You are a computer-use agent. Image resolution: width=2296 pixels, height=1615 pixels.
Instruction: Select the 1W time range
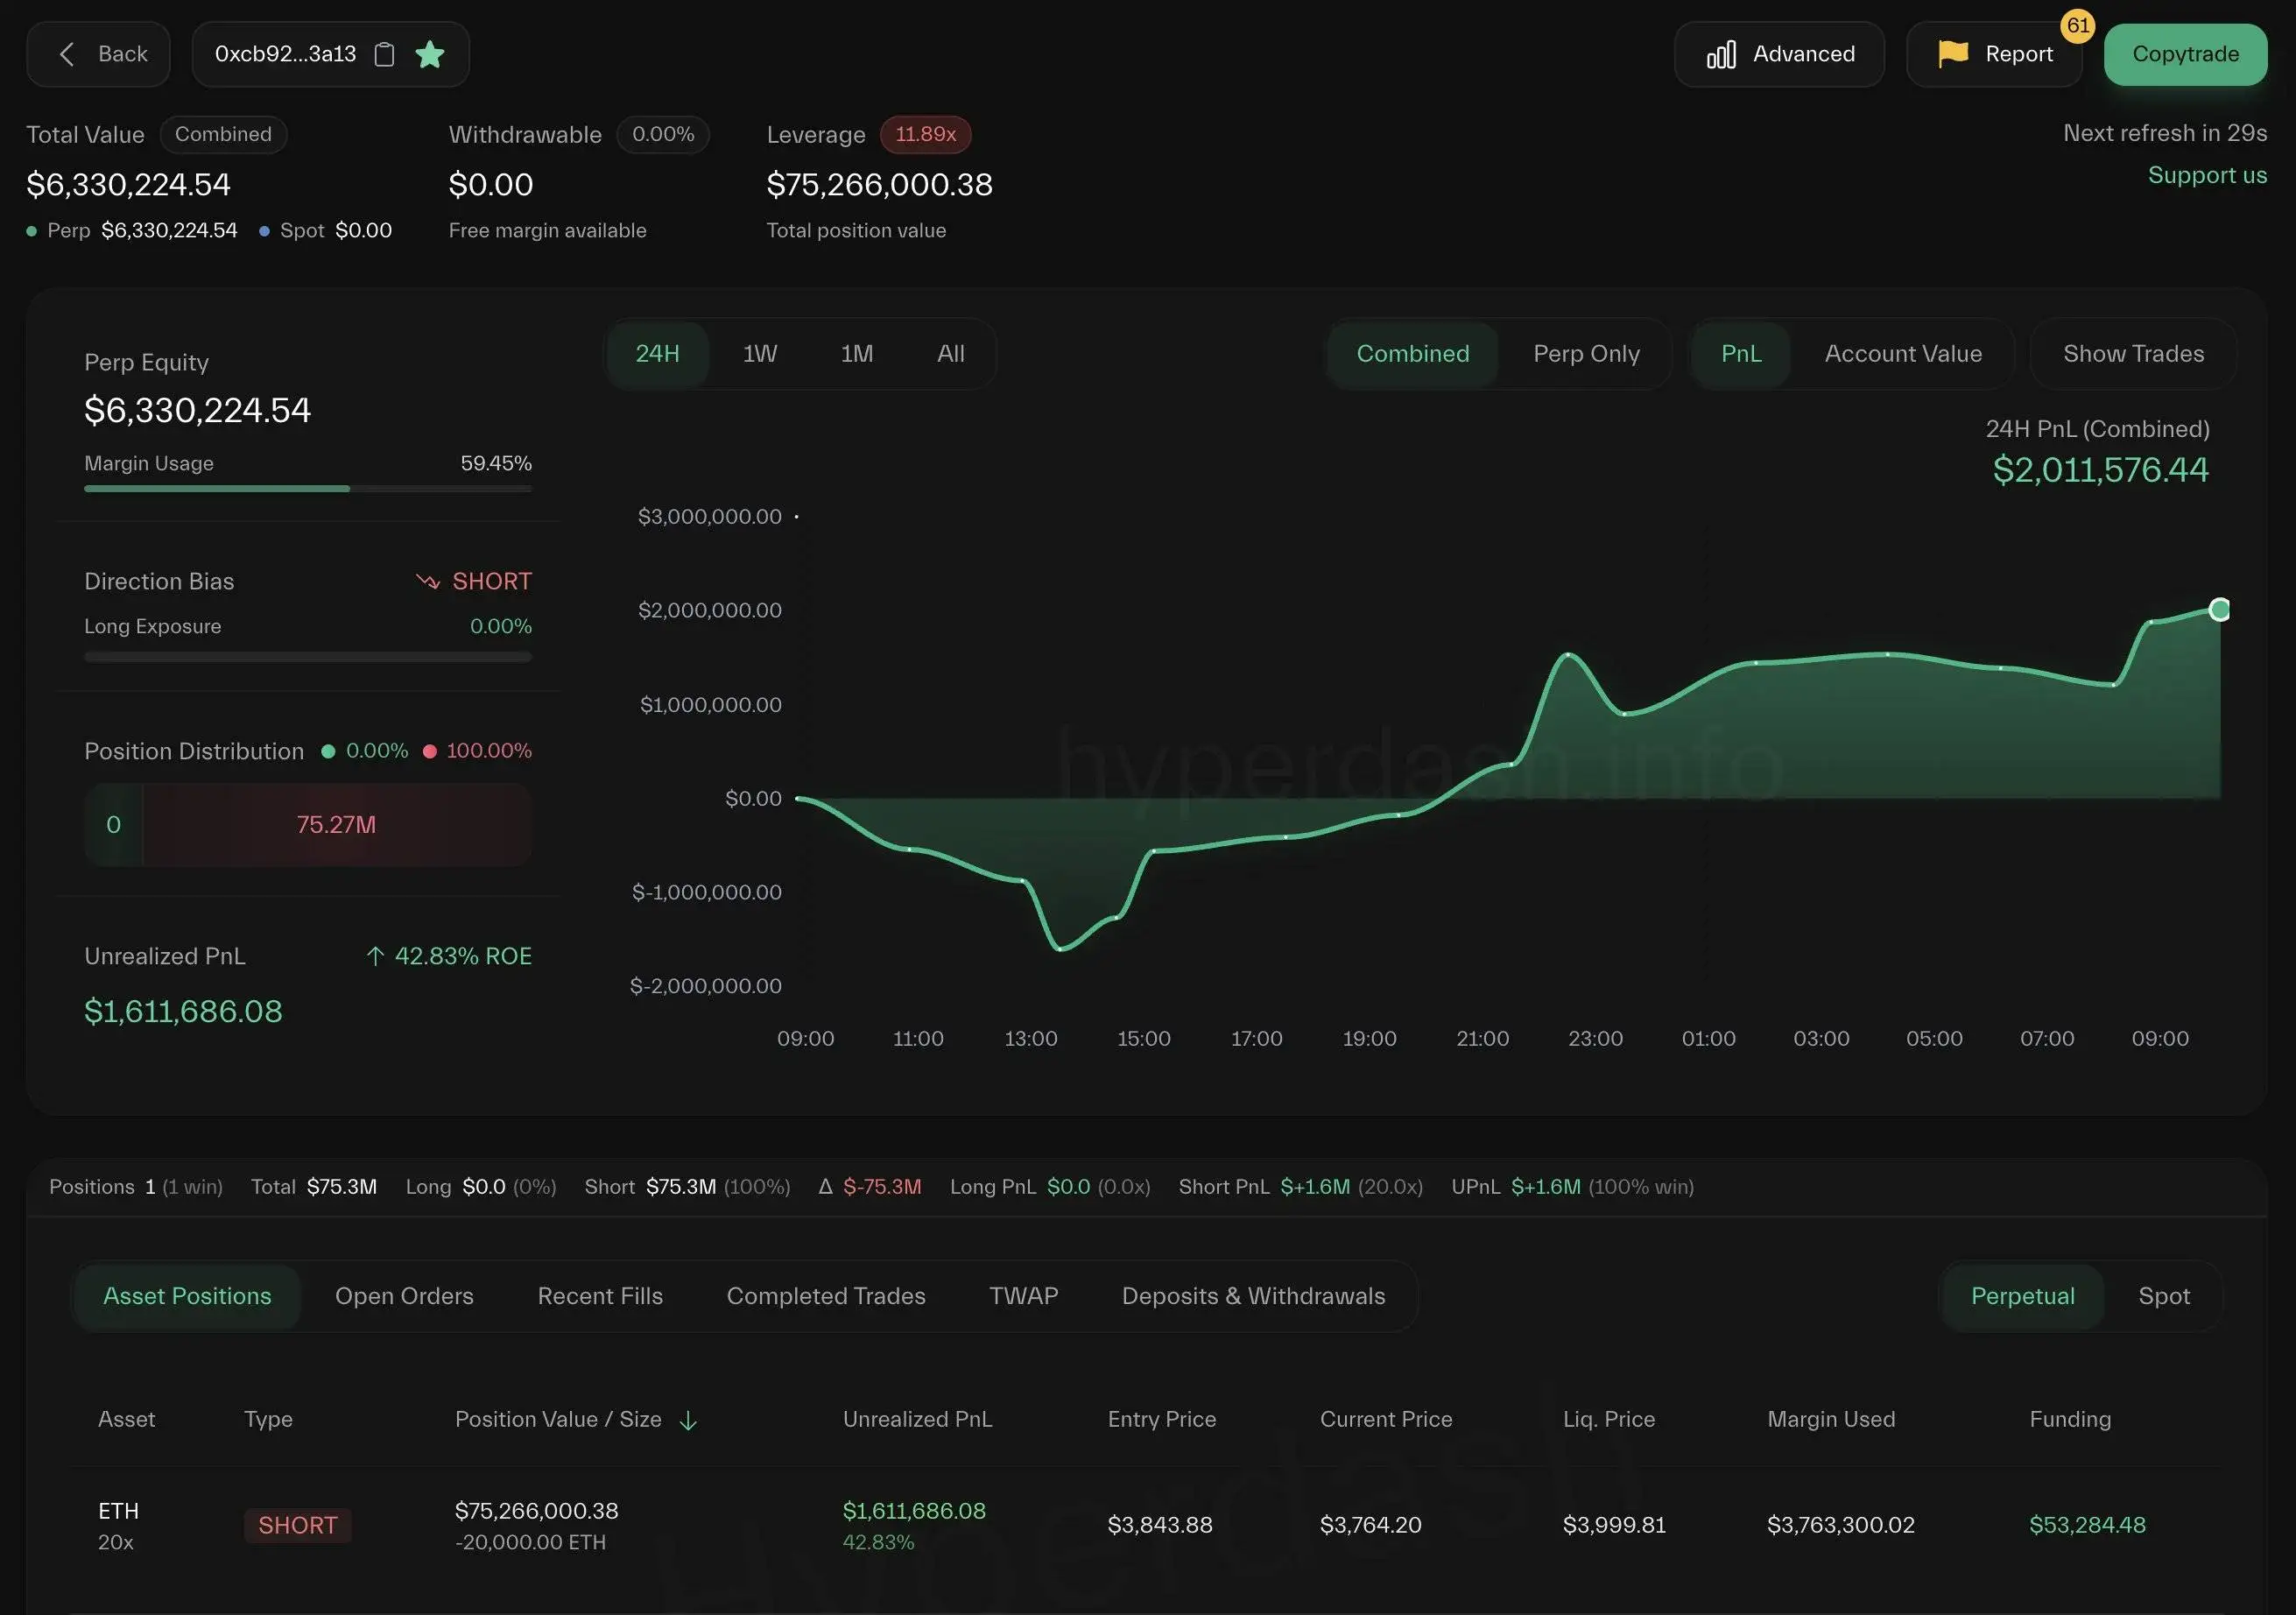[759, 353]
